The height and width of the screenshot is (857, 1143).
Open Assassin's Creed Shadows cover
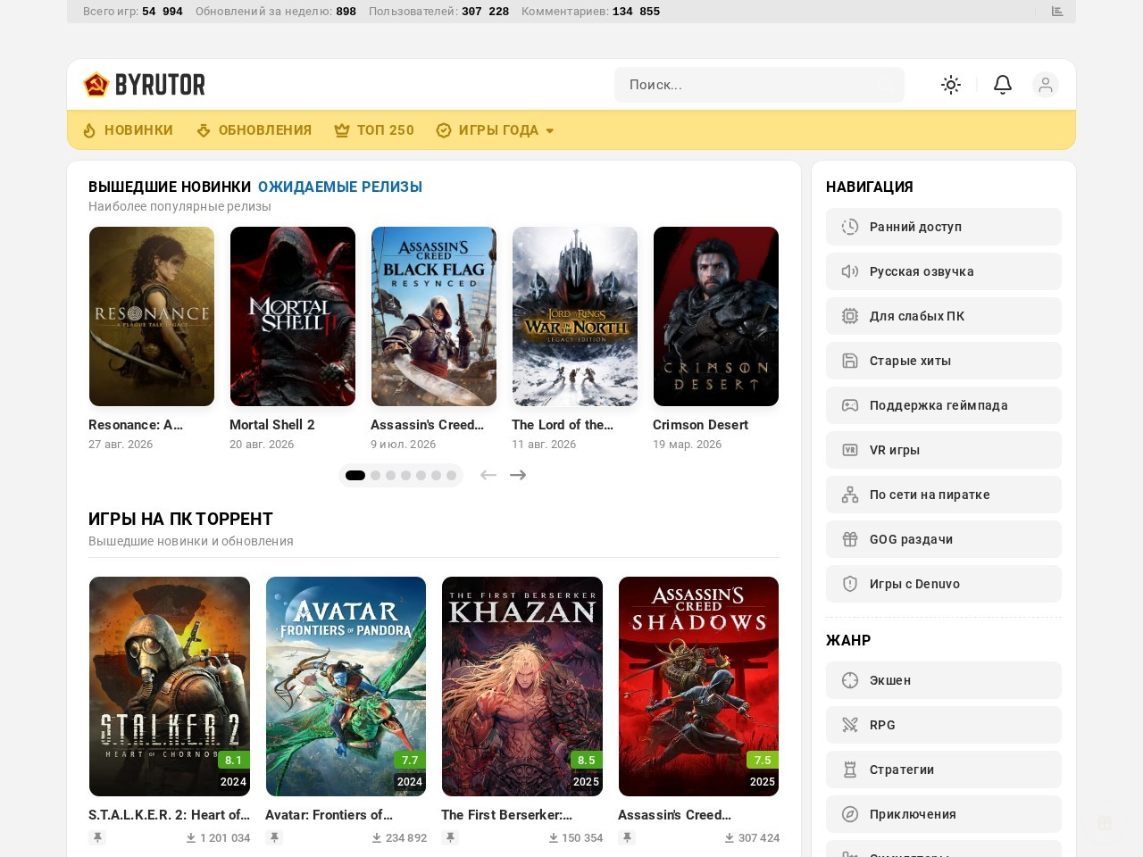coord(698,686)
